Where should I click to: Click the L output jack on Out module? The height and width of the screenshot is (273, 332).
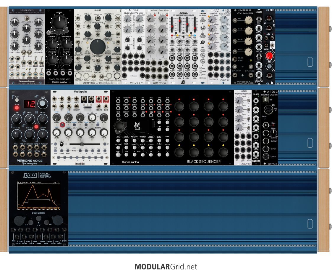[x=269, y=18]
